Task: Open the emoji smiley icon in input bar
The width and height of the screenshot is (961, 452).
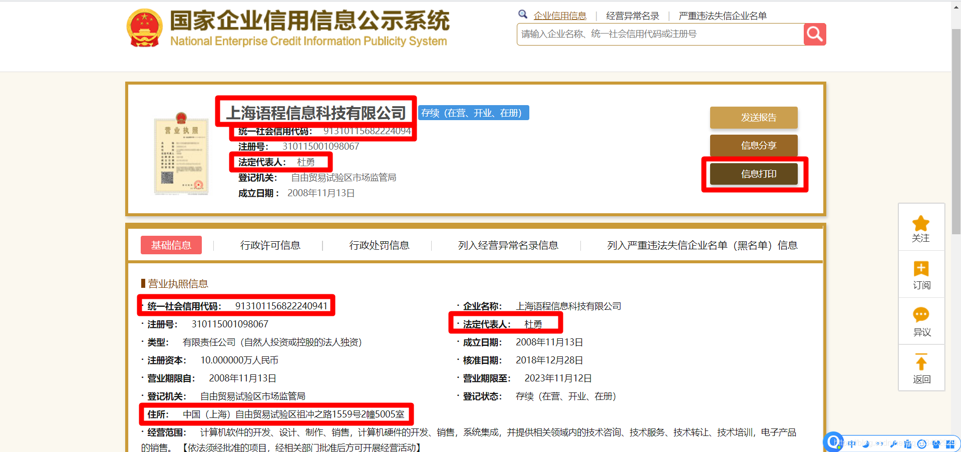Action: 921,444
